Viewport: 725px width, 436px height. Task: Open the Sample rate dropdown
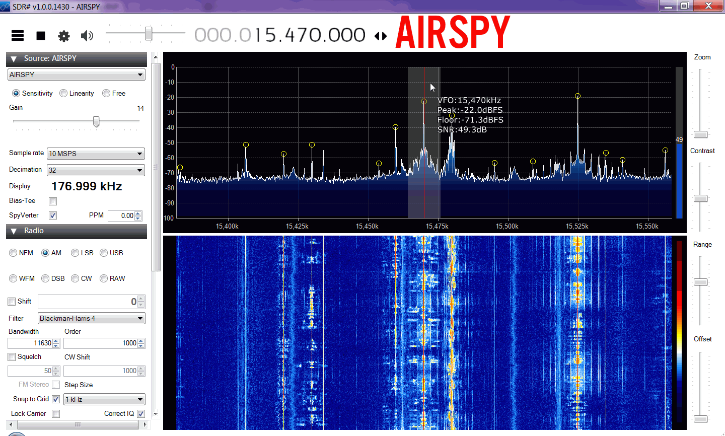click(140, 154)
